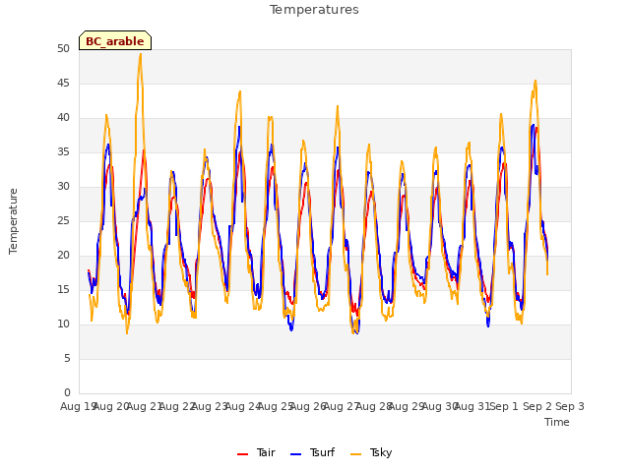Click the Time x-axis label
Image resolution: width=630 pixels, height=472 pixels.
pos(557,422)
